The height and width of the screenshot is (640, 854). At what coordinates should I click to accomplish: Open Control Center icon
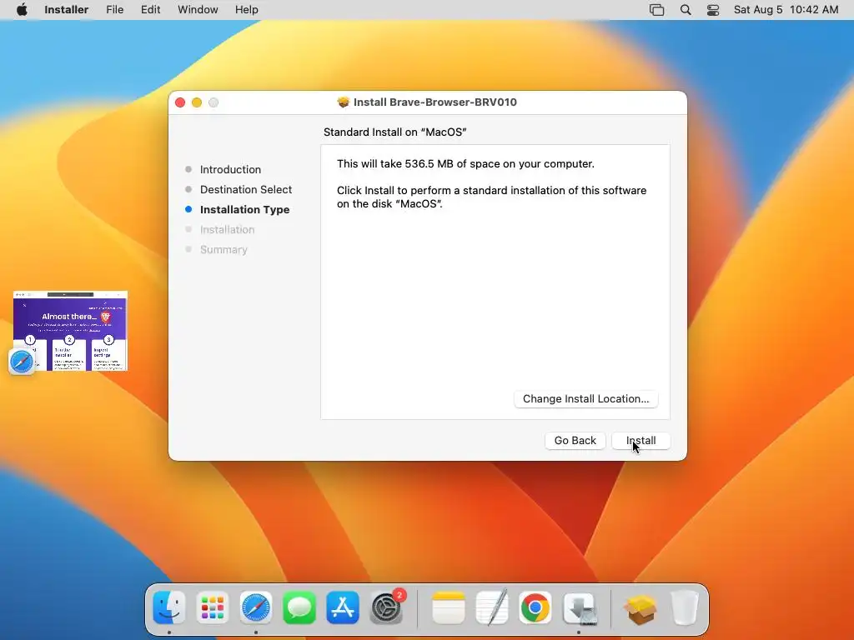(x=713, y=10)
